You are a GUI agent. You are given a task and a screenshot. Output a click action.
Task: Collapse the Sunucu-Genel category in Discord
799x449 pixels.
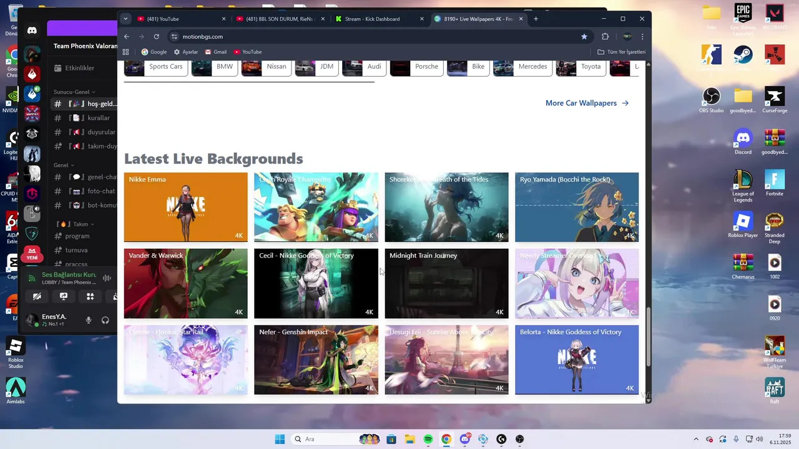[75, 92]
